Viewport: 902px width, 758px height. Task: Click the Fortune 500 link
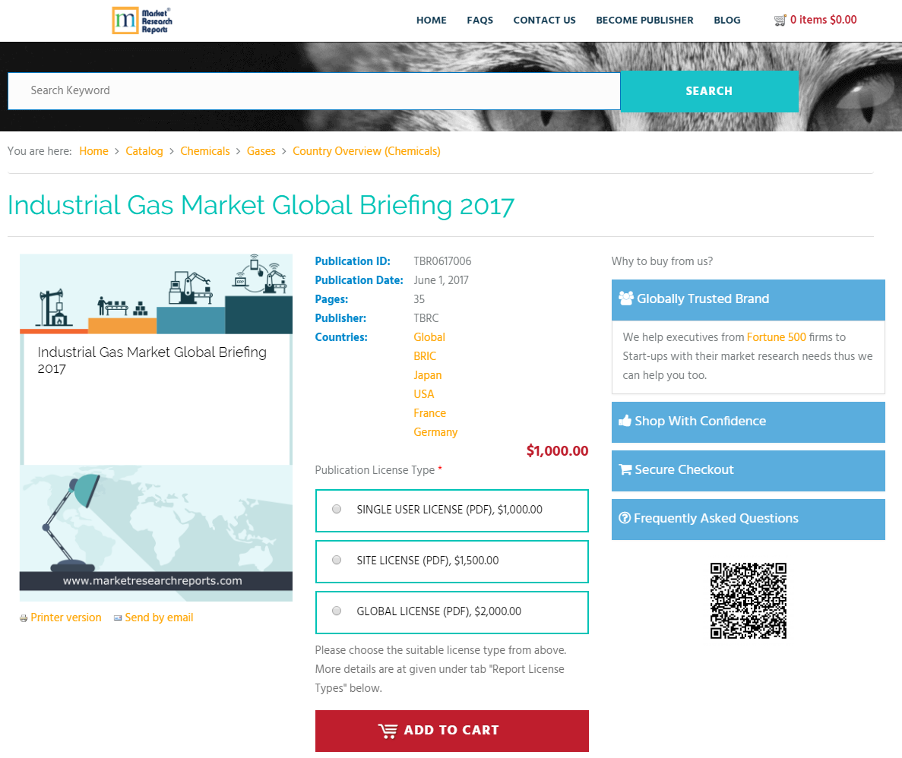776,337
